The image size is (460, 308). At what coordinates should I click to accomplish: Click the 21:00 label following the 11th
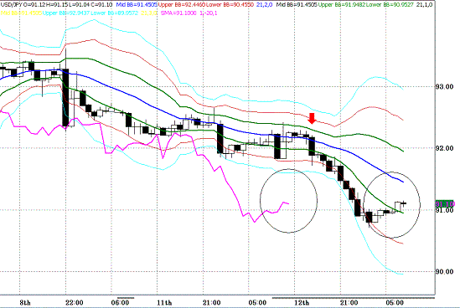[212, 303]
